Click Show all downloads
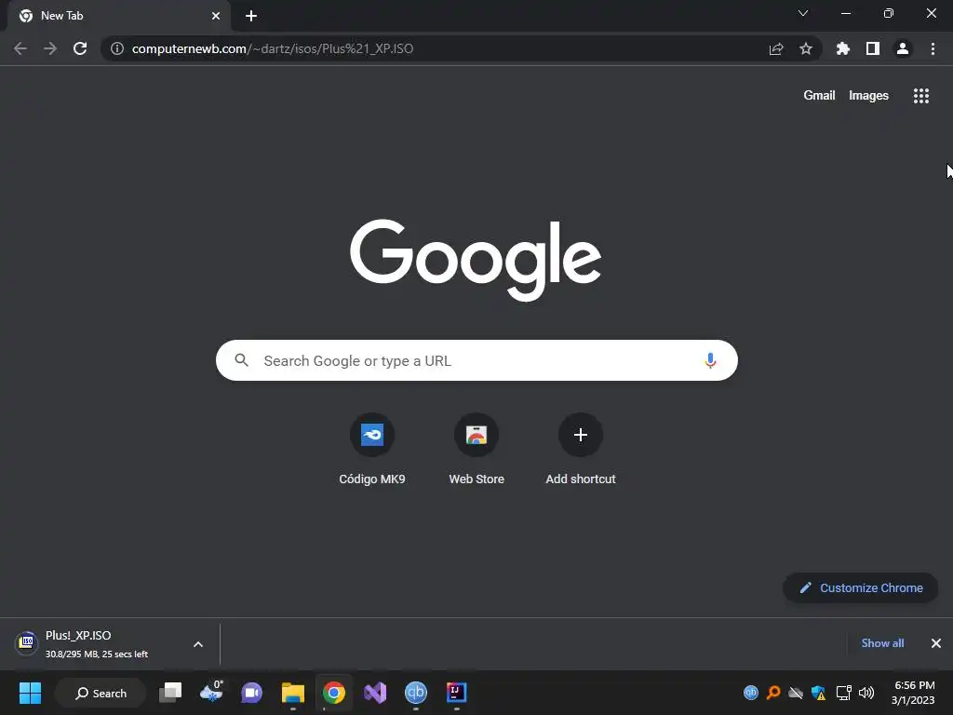The width and height of the screenshot is (953, 715). 882,643
